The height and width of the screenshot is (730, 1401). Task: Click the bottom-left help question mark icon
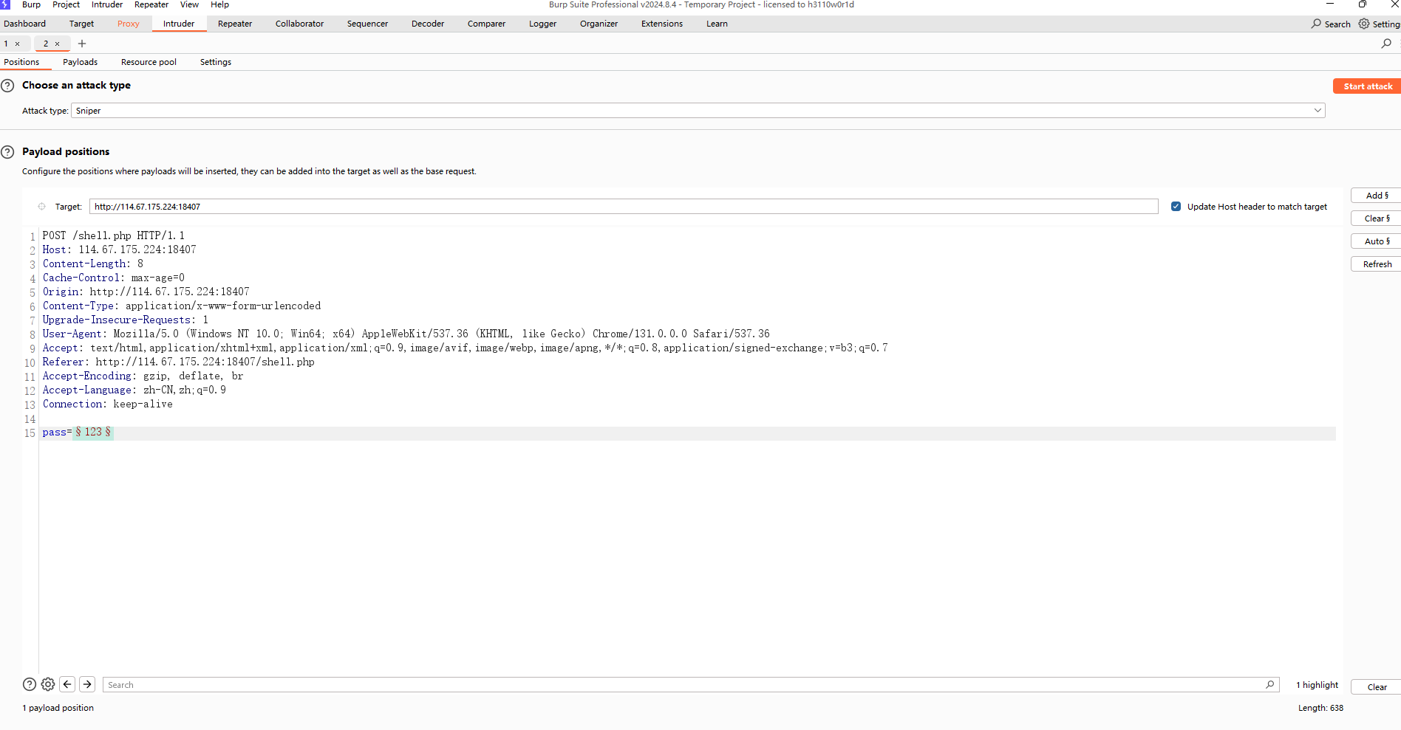click(30, 684)
